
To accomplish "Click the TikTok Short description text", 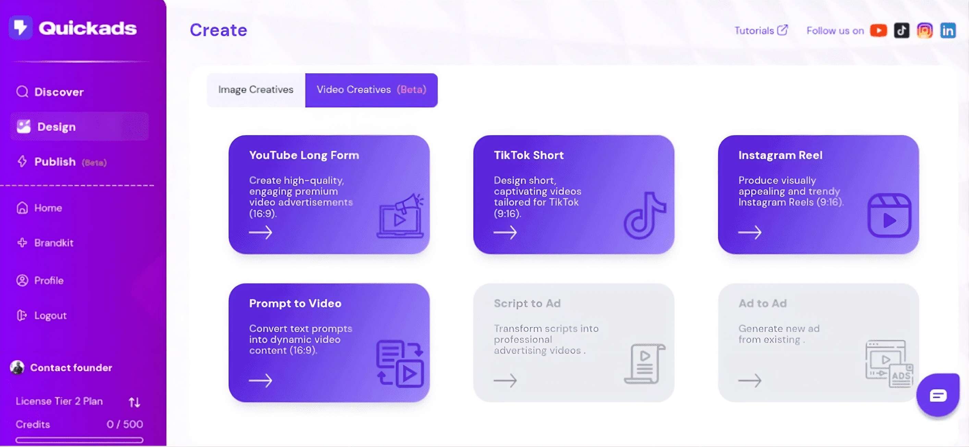I will point(537,197).
